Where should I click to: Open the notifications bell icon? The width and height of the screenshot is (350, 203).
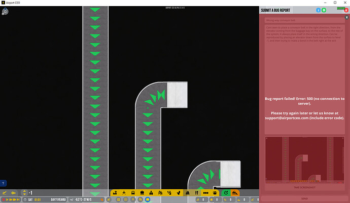coord(5,11)
